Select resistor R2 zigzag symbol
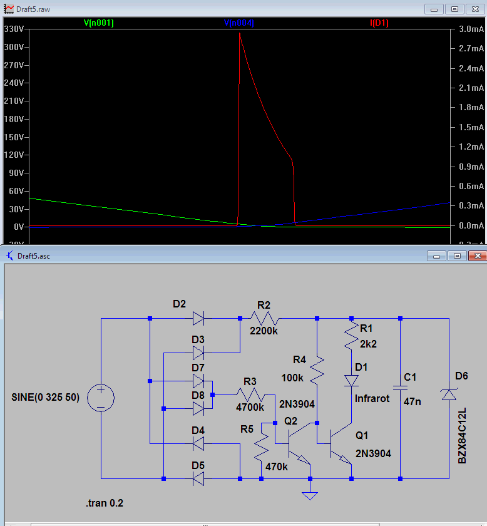487x526 pixels. [265, 318]
